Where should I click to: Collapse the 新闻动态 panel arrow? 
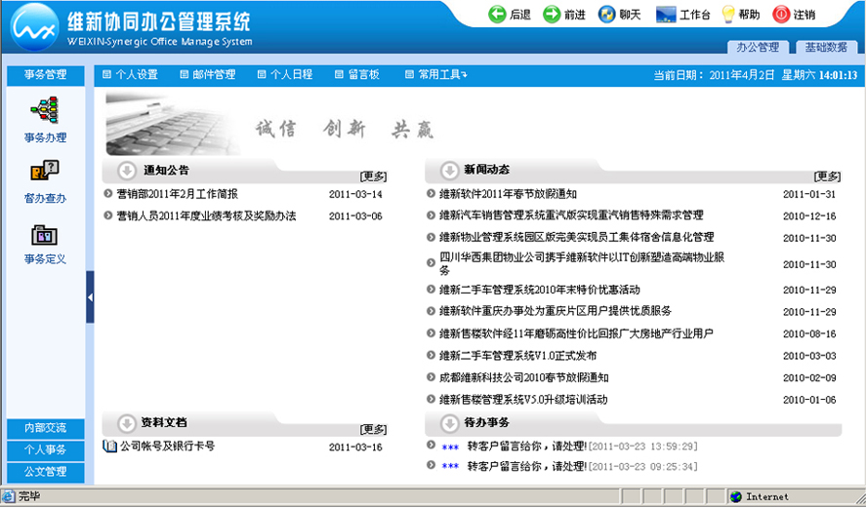point(449,171)
